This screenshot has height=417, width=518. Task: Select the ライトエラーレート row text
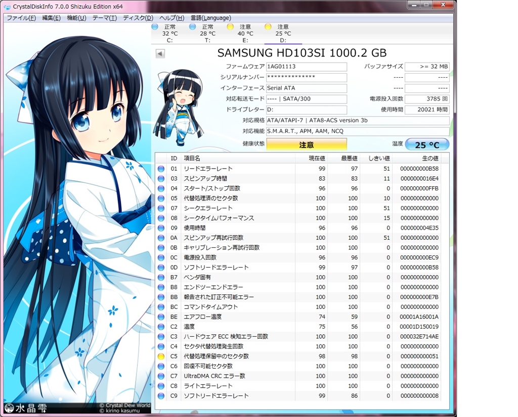[x=208, y=386]
